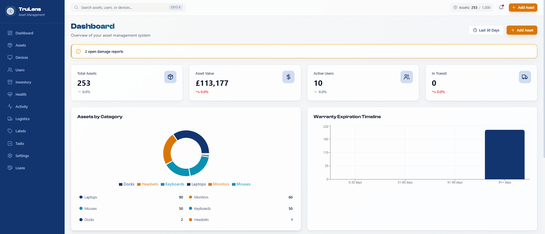The width and height of the screenshot is (545, 234).
Task: Click the Monitors 60 category row
Action: [x=241, y=197]
